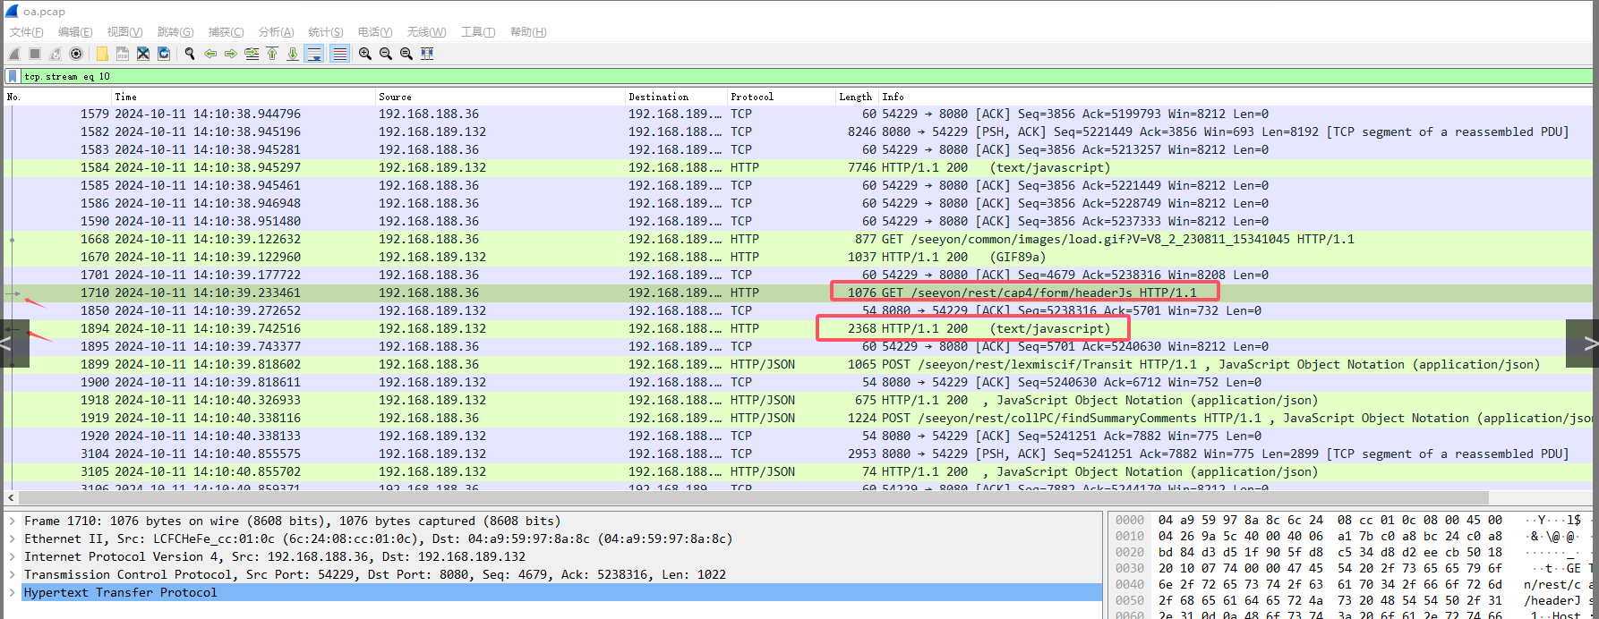This screenshot has height=619, width=1599.
Task: Click the display filter bookmark icon
Action: coord(13,77)
